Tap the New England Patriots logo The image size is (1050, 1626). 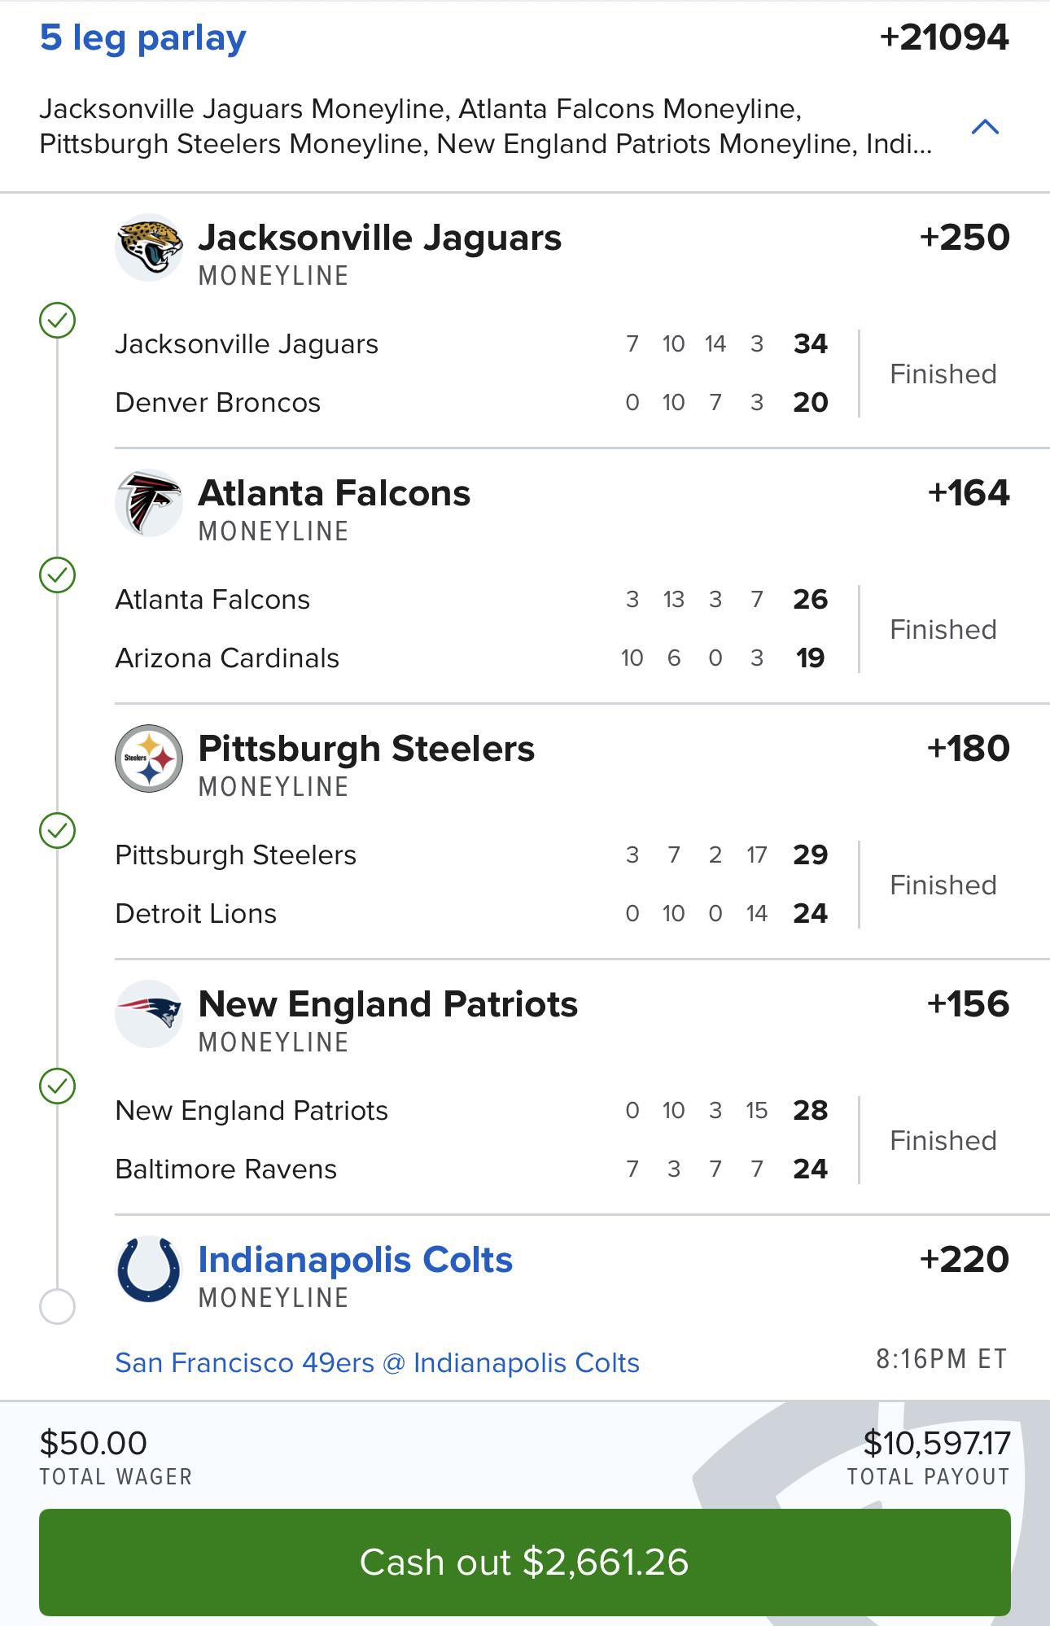point(149,1014)
